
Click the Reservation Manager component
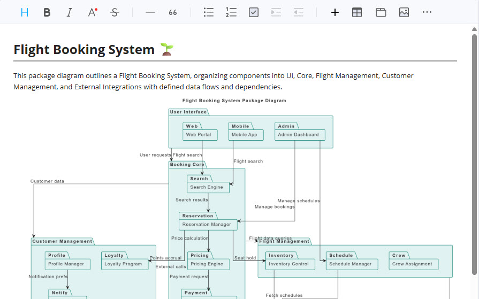pos(208,225)
